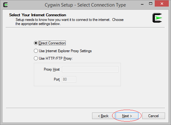The height and width of the screenshot is (125, 171).
Task: Click the Proxy Host label
Action: pos(52,69)
